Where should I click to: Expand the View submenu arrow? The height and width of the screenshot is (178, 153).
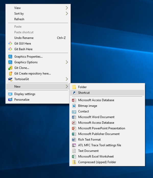click(x=67, y=8)
